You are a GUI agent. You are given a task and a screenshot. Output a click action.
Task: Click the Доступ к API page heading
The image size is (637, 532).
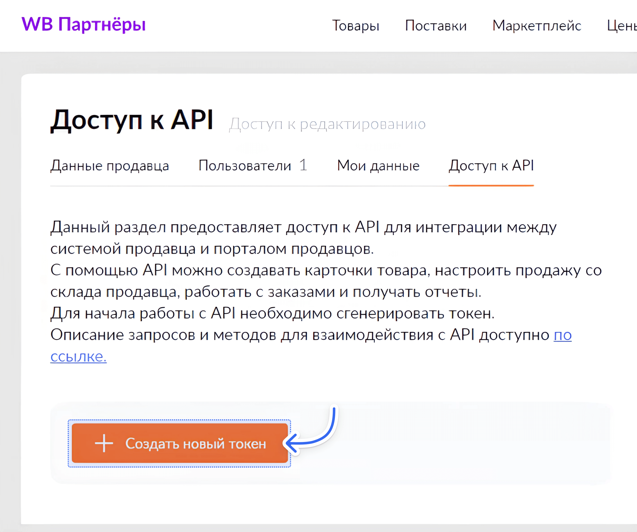(132, 121)
